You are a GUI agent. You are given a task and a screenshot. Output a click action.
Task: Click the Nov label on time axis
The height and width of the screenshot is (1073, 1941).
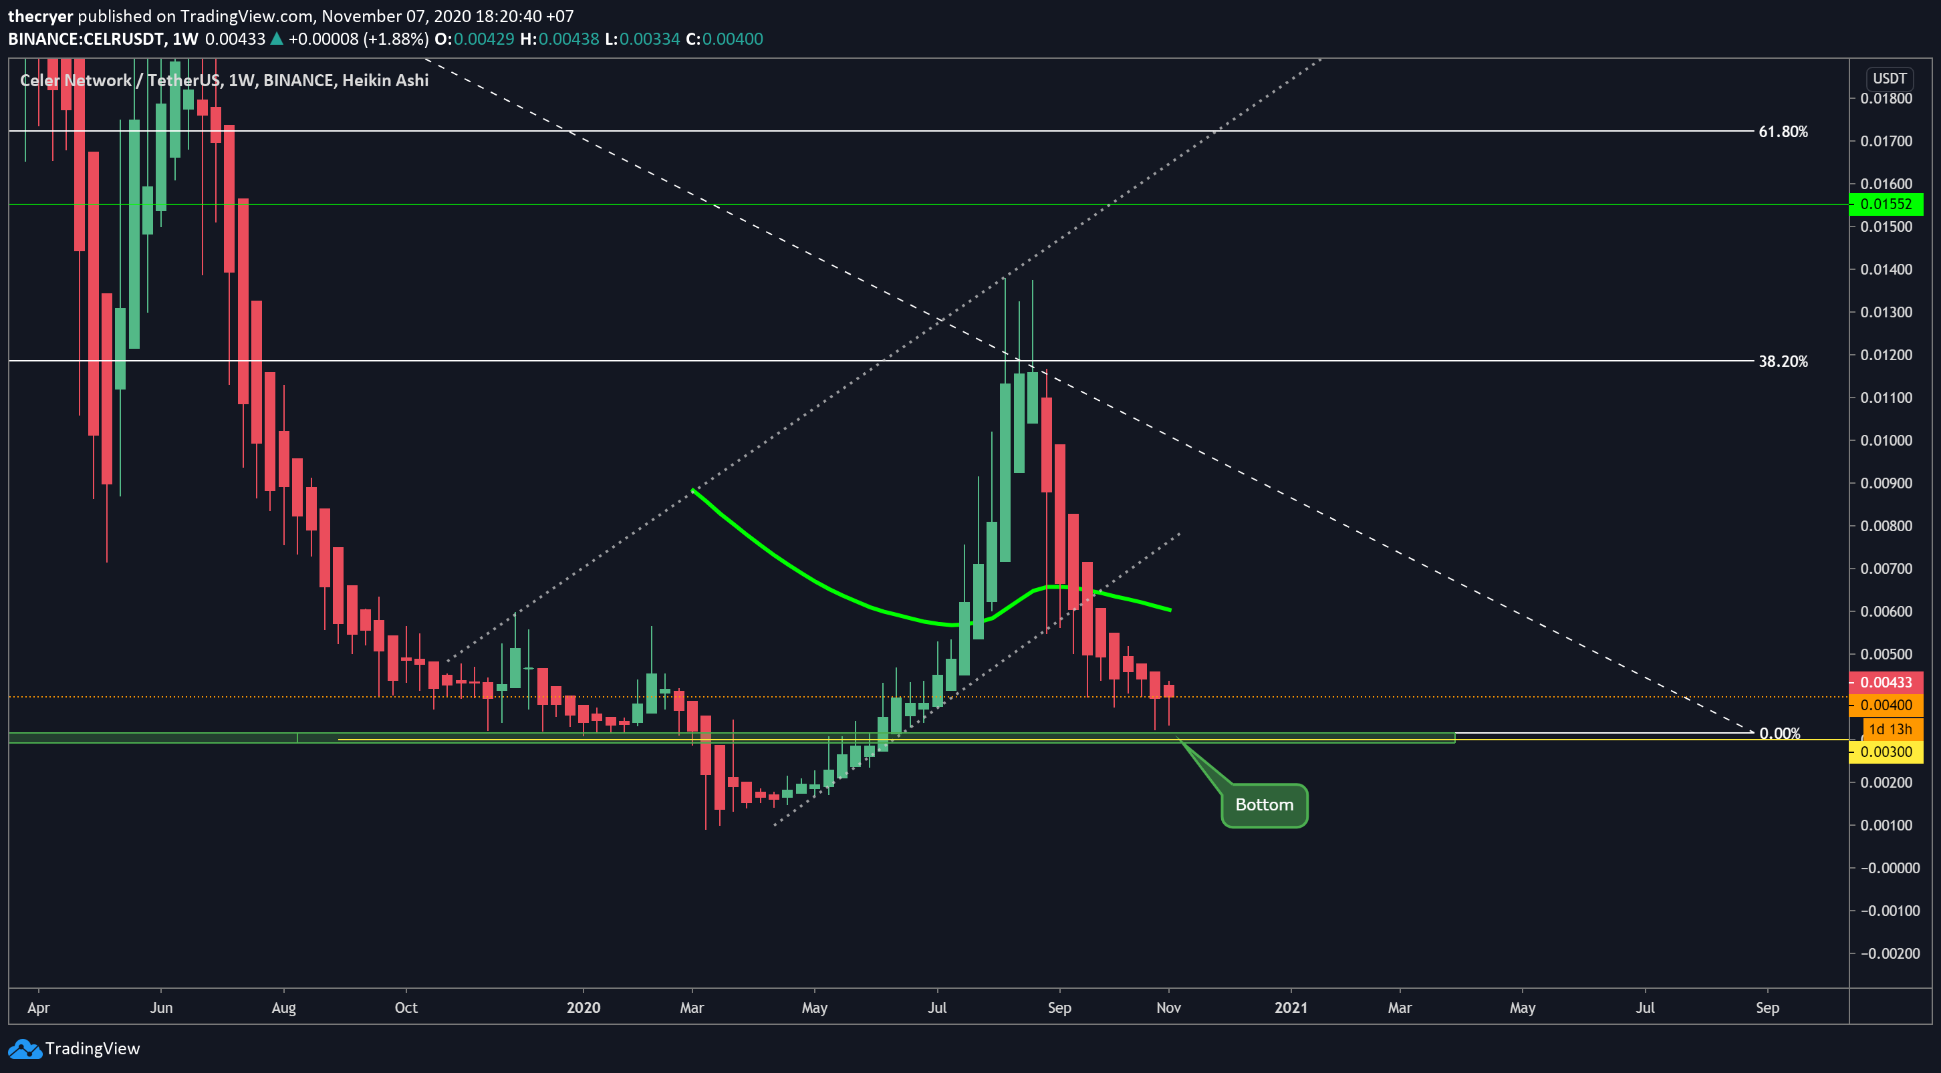[x=1168, y=1008]
